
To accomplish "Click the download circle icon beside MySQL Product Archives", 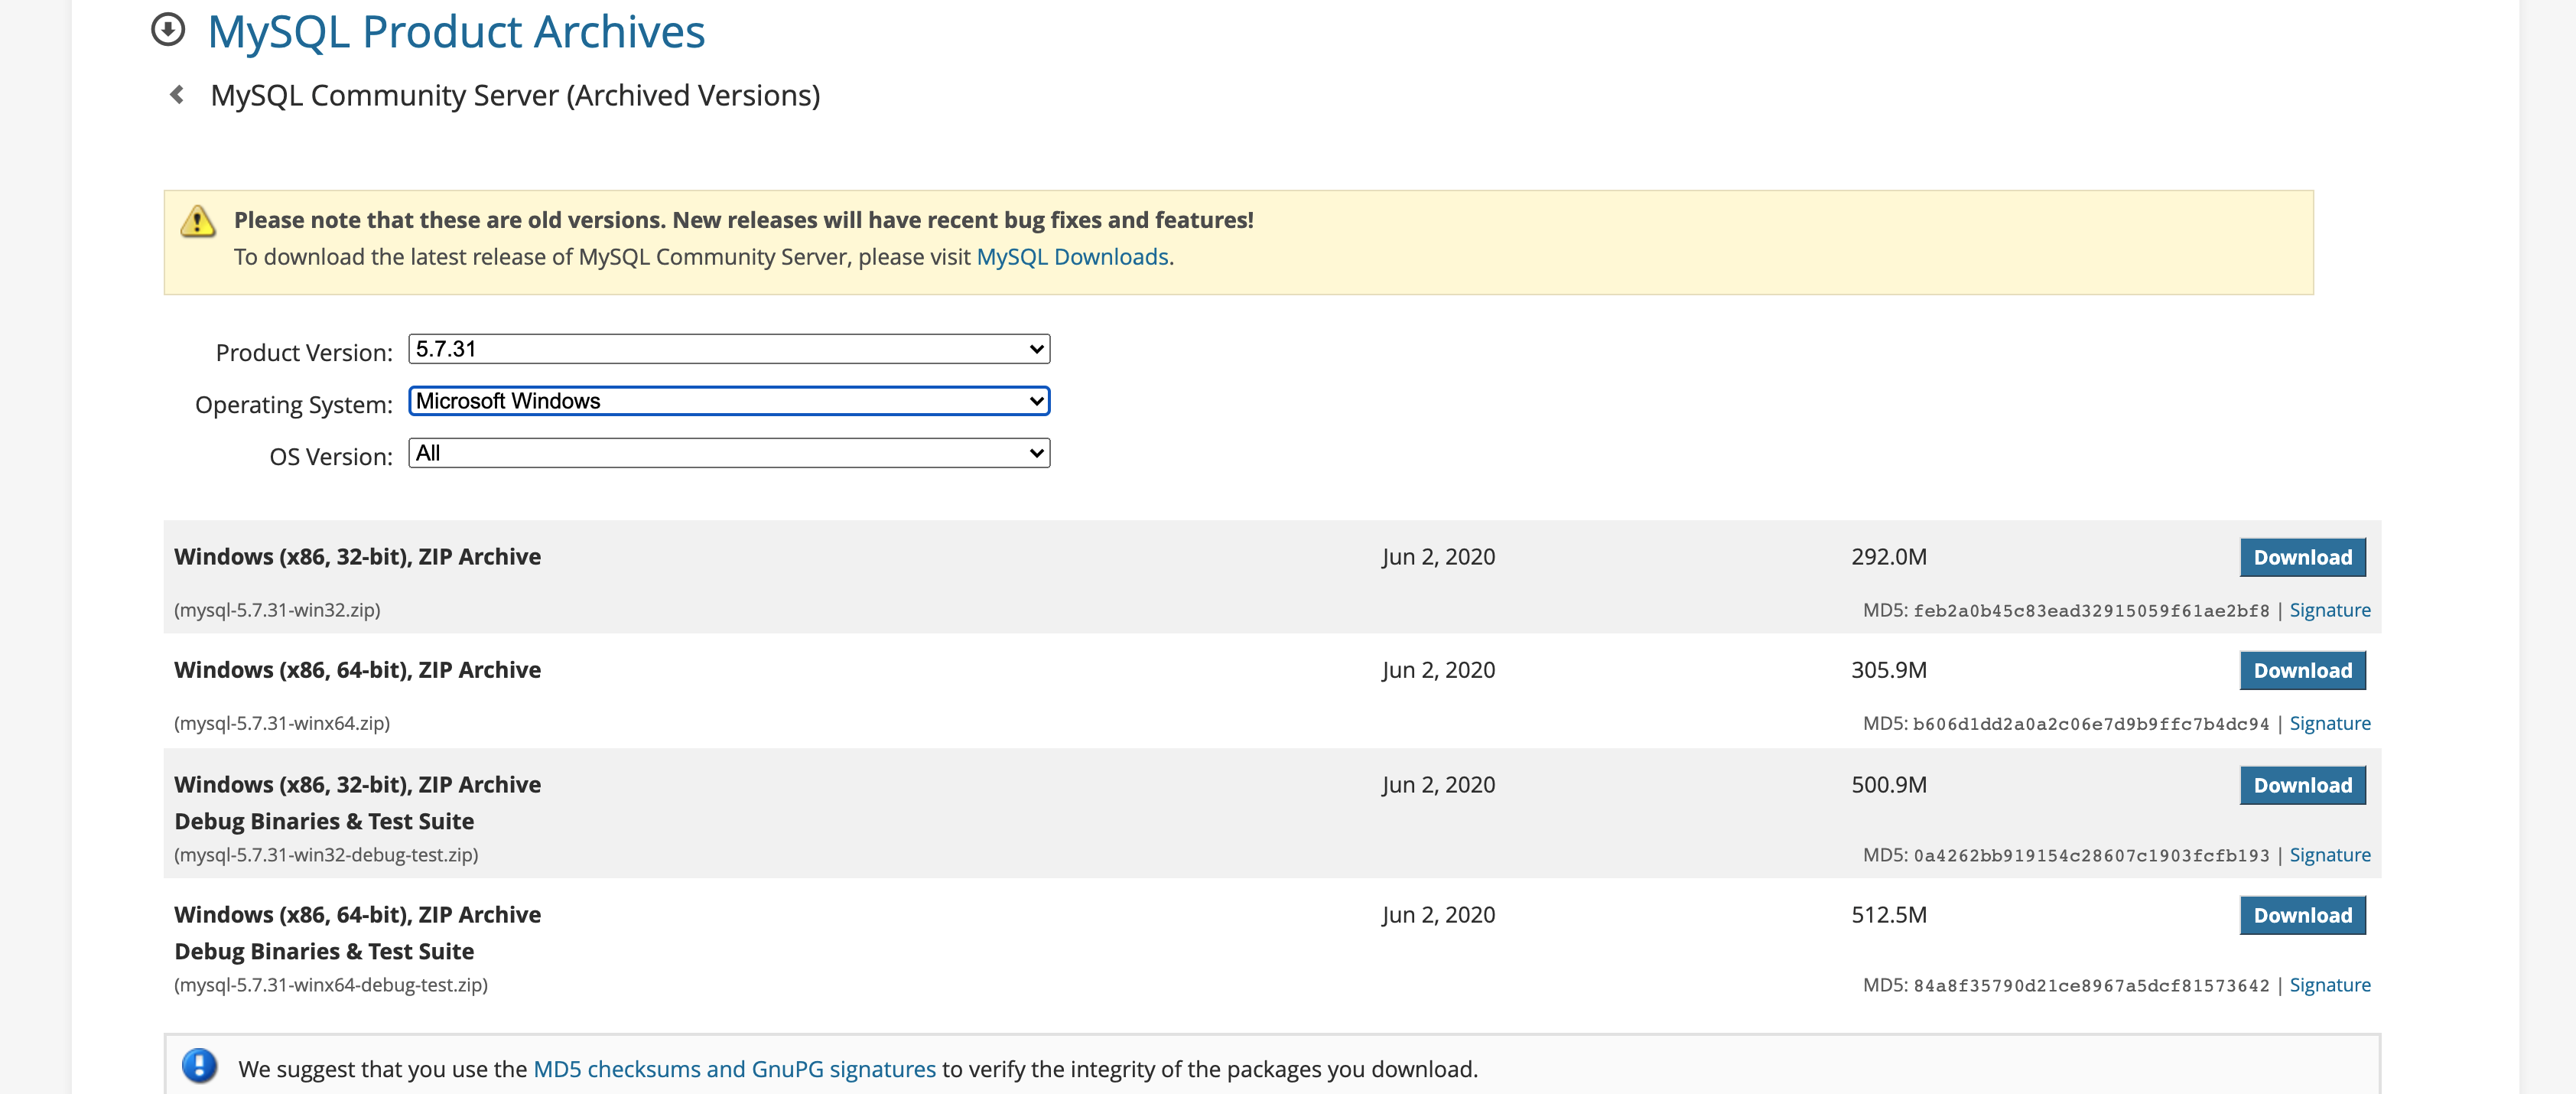I will coord(168,30).
